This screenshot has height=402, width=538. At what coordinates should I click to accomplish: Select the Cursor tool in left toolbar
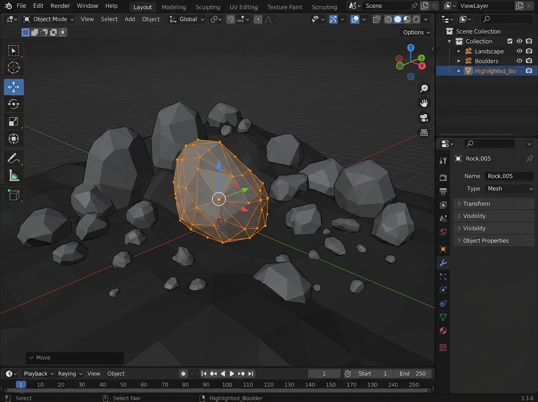pyautogui.click(x=14, y=68)
